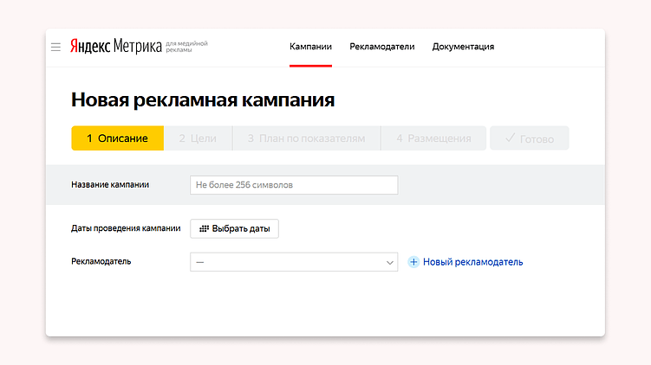Image resolution: width=651 pixels, height=365 pixels.
Task: Switch to the Кампании tab
Action: tap(310, 47)
